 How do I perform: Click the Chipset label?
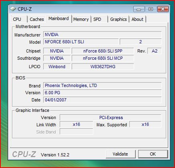click(x=33, y=51)
